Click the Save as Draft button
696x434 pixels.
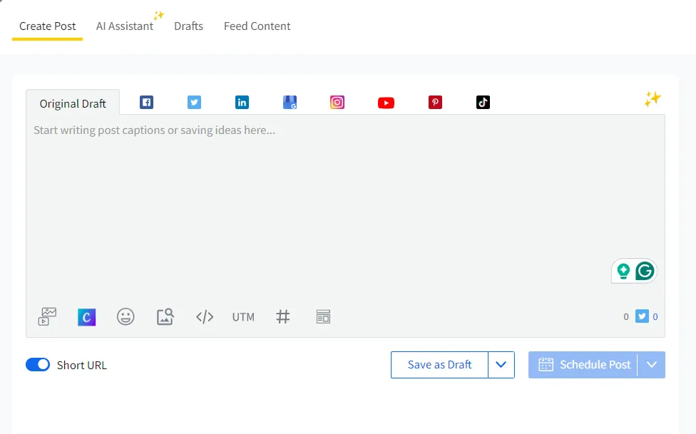click(x=439, y=364)
